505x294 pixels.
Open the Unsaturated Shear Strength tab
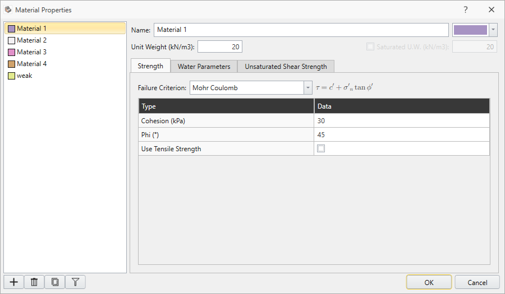[286, 66]
